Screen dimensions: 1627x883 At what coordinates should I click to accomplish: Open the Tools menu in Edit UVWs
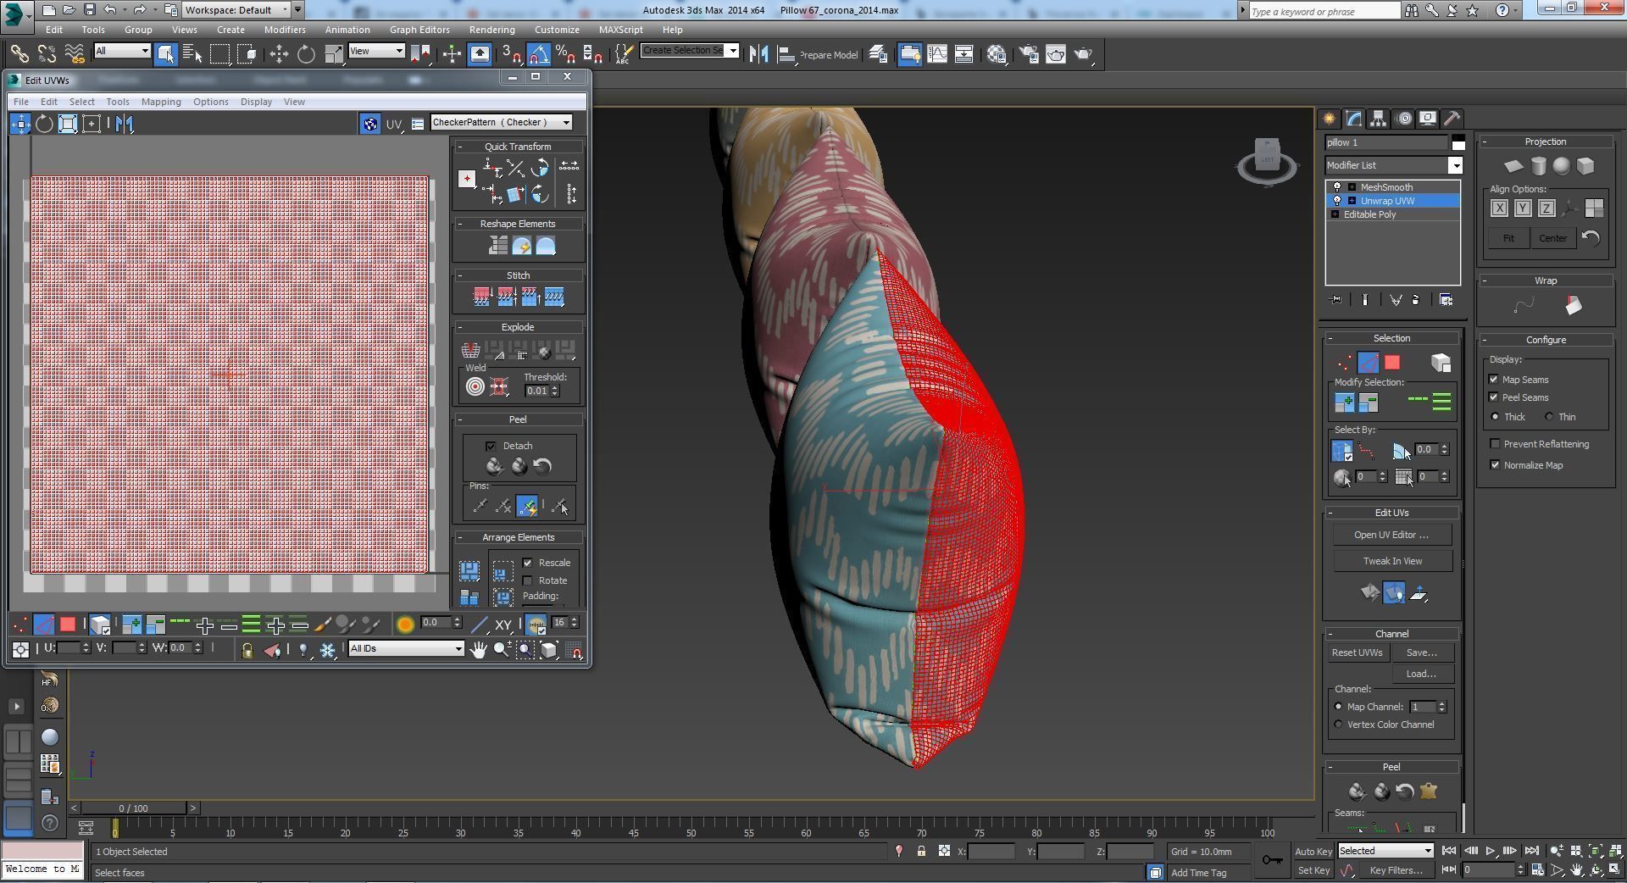[x=118, y=102]
